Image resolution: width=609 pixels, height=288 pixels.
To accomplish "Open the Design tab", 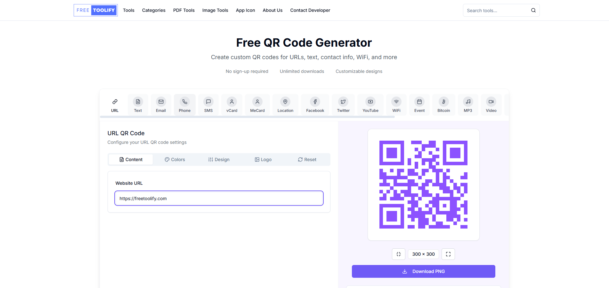I will pyautogui.click(x=219, y=159).
